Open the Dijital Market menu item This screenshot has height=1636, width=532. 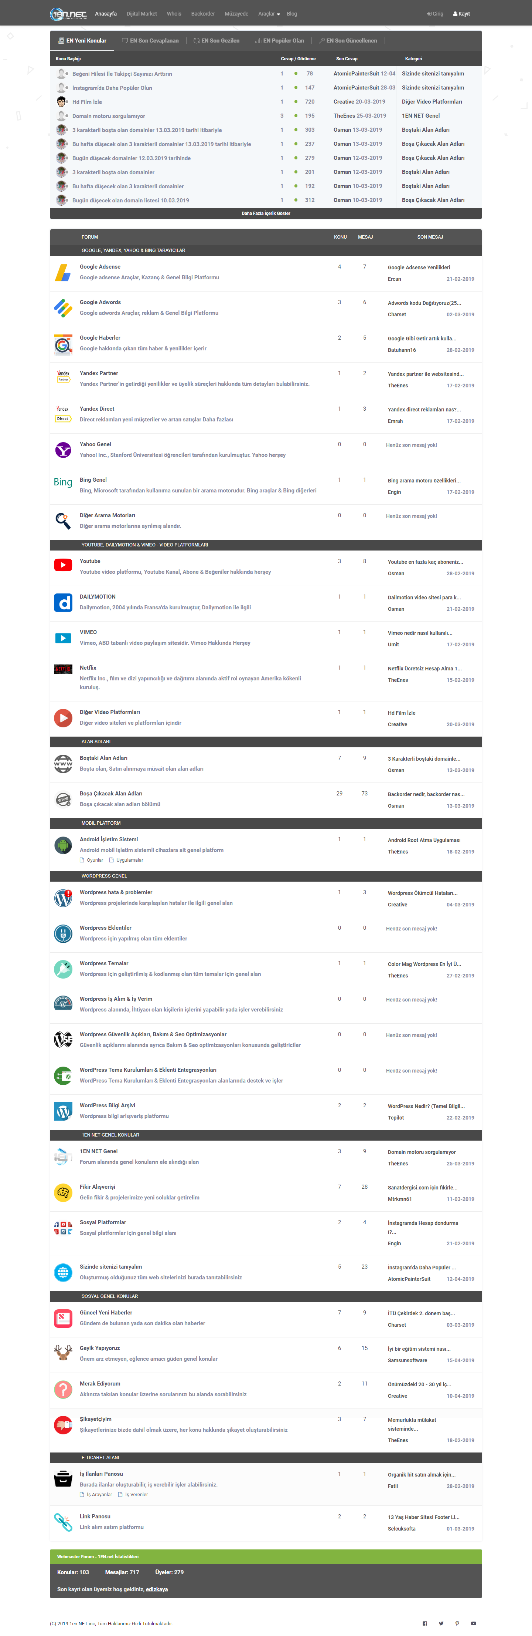(141, 13)
